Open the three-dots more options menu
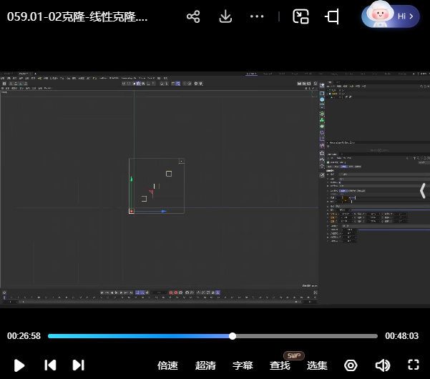The image size is (430, 379). (x=257, y=16)
